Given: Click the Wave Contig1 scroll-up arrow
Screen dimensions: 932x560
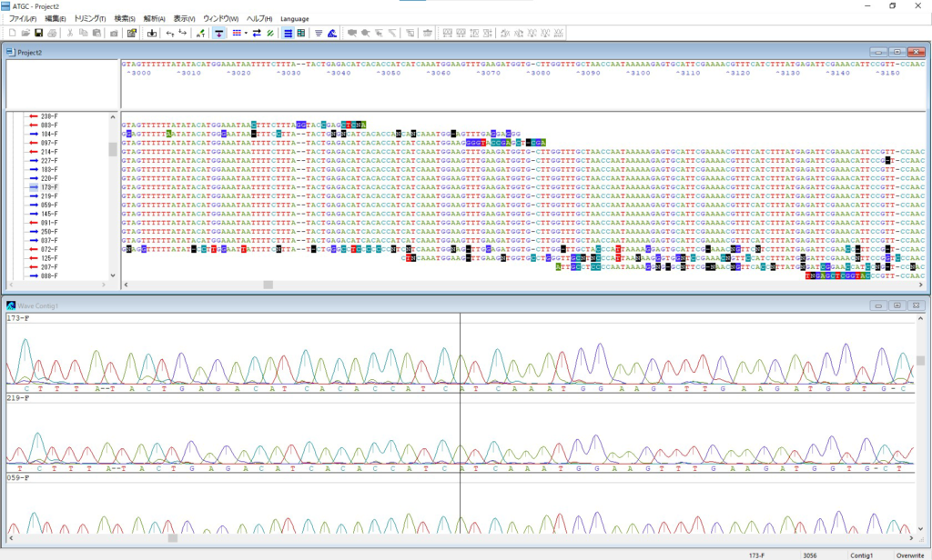Looking at the screenshot, I should click(921, 319).
